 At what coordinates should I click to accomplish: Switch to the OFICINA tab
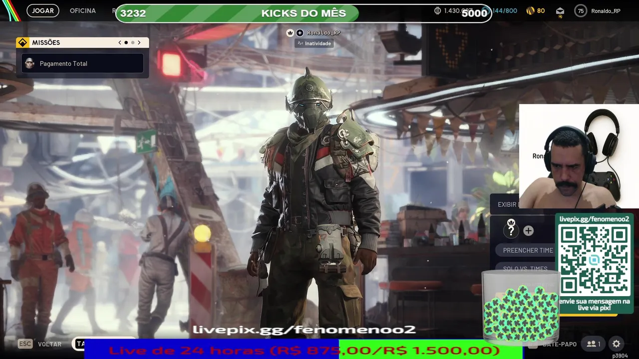tap(83, 10)
